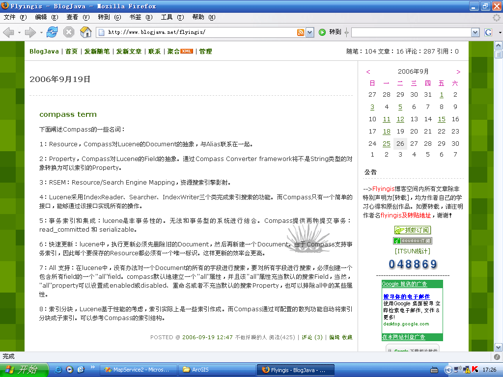Viewport: 503px width, 377px height.
Task: Click the 开始 Start button
Action: pos(24,370)
